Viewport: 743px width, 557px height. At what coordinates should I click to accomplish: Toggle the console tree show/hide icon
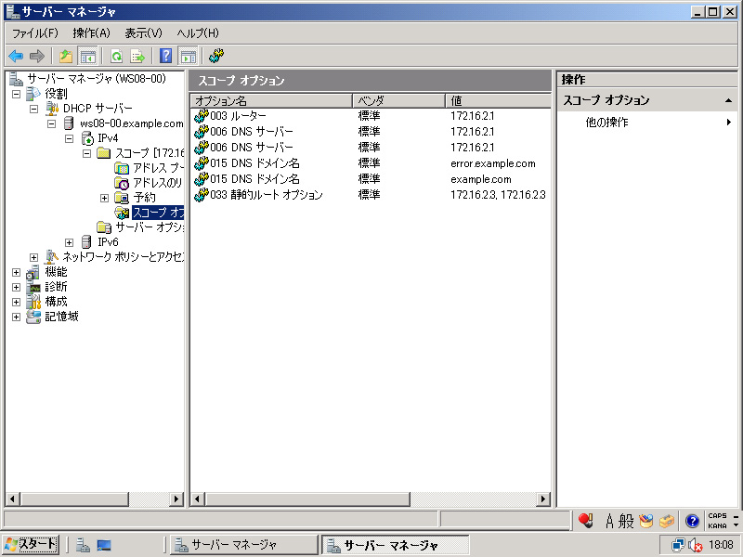click(x=88, y=56)
